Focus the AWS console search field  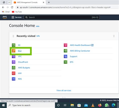[62, 17]
